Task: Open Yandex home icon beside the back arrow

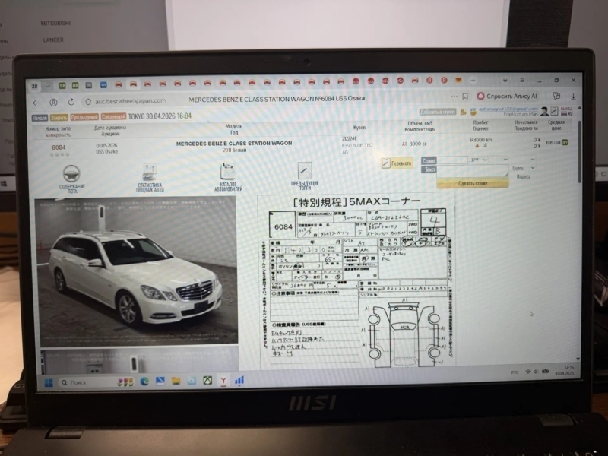Action: tap(53, 103)
